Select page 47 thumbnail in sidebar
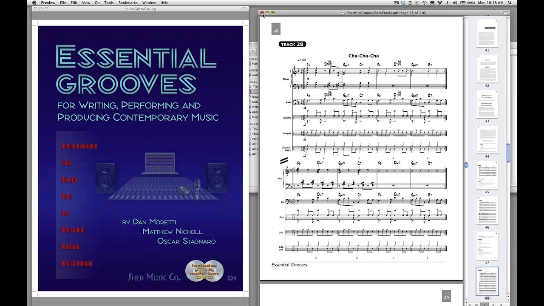The image size is (544, 306). (487, 246)
